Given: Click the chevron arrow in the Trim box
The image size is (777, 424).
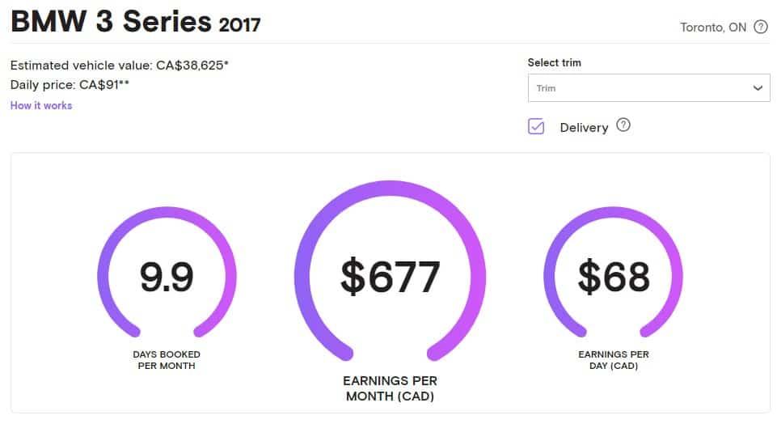Looking at the screenshot, I should [758, 88].
